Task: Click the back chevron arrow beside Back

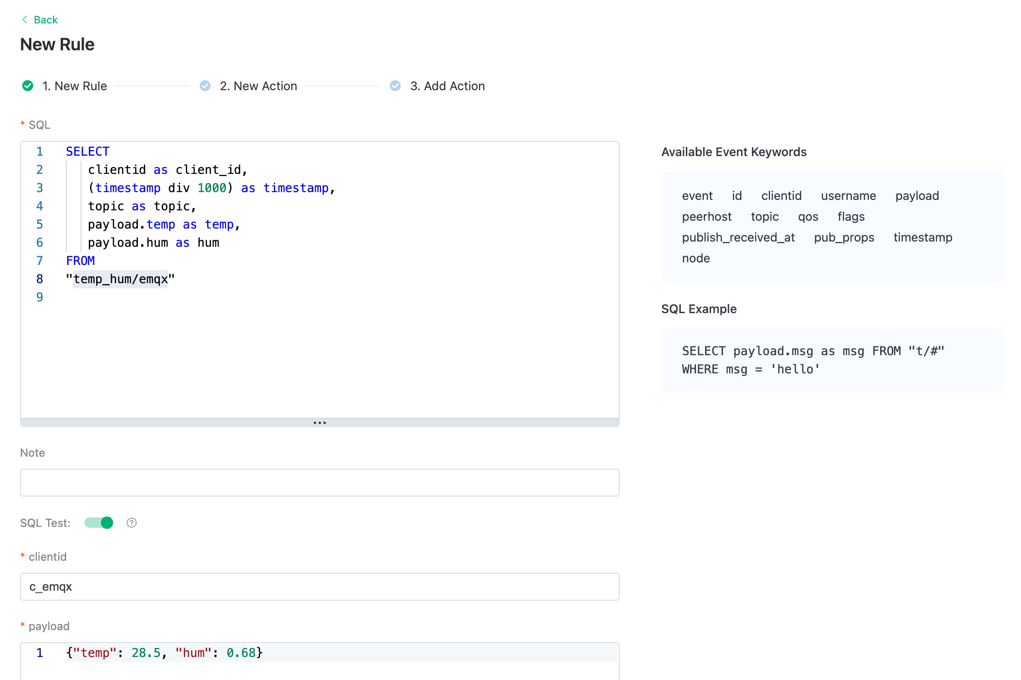Action: 25,20
